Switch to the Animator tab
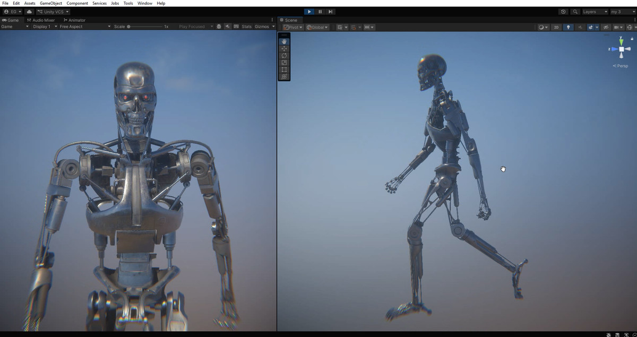 pyautogui.click(x=74, y=20)
